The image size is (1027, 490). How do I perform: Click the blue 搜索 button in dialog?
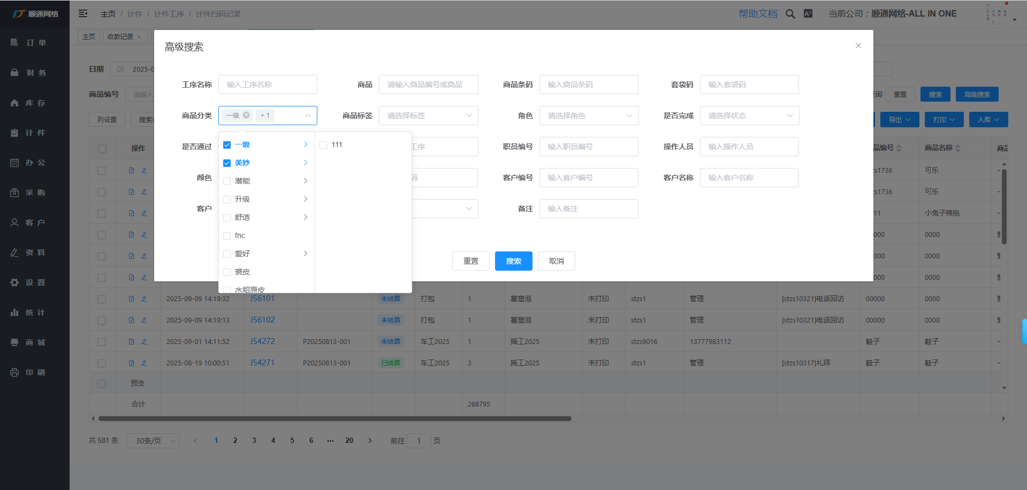point(513,261)
